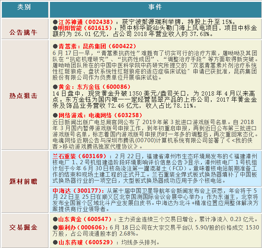Click stock name 兰石重装（603169）
Screen dimensions: 262x248
click(80, 156)
